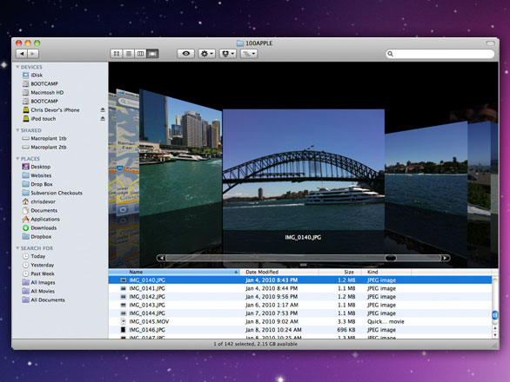Select the movie IMG_0145.MOV
The height and width of the screenshot is (382, 510).
(300, 321)
